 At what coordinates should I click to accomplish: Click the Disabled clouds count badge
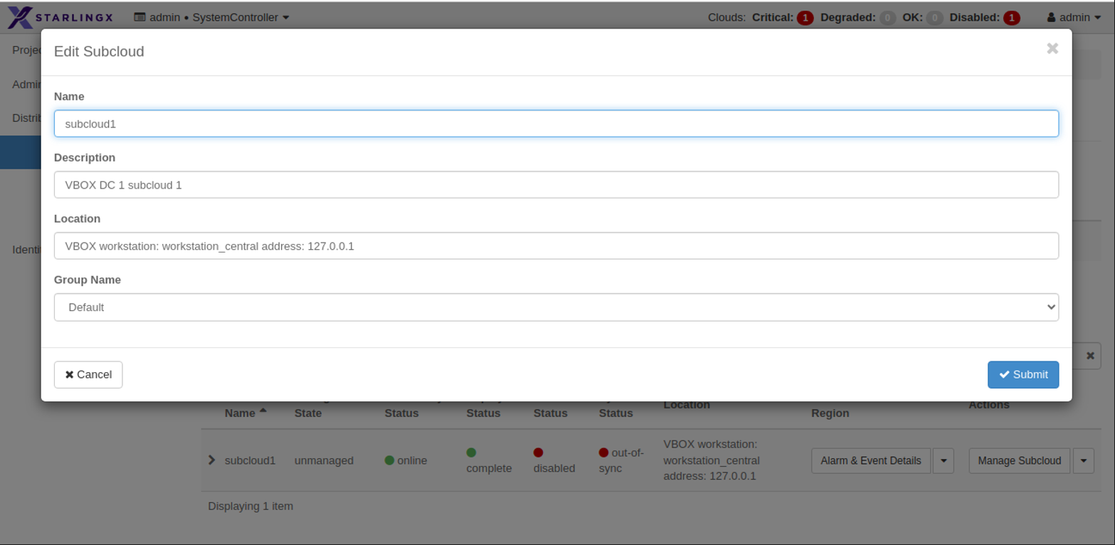pyautogui.click(x=1011, y=18)
